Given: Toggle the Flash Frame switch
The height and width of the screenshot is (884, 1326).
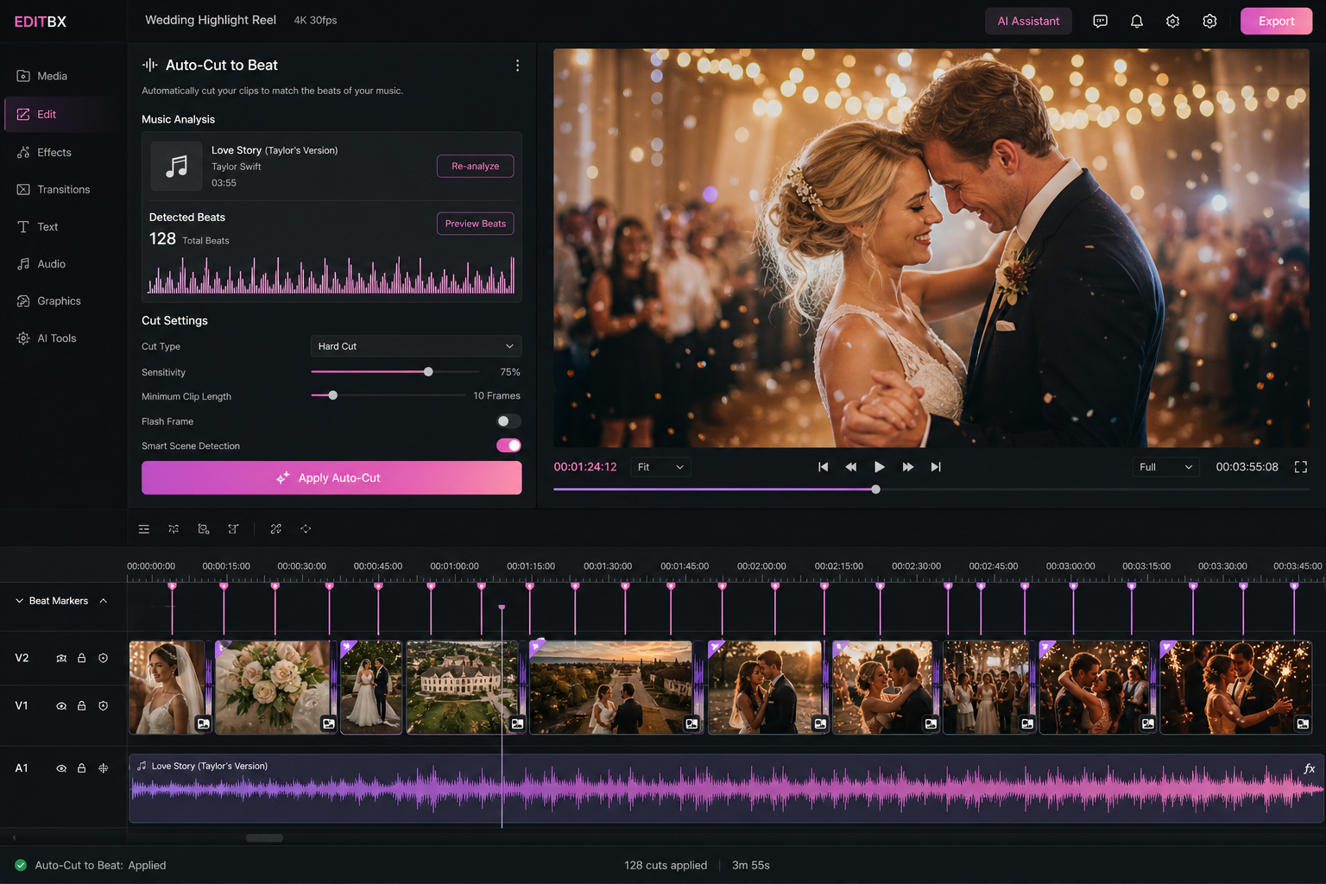Looking at the screenshot, I should [508, 421].
